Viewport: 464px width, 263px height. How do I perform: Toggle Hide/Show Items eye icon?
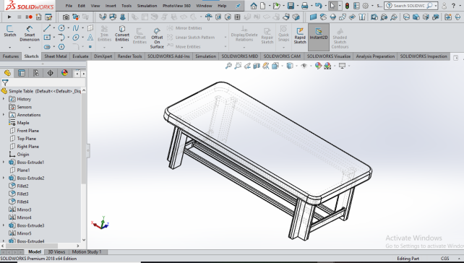pos(304,66)
